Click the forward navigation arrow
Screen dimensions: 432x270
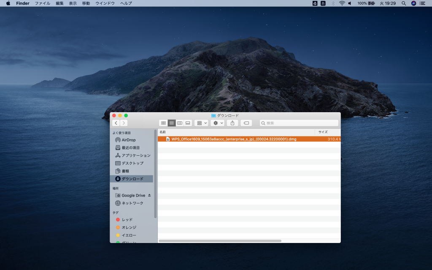[123, 123]
